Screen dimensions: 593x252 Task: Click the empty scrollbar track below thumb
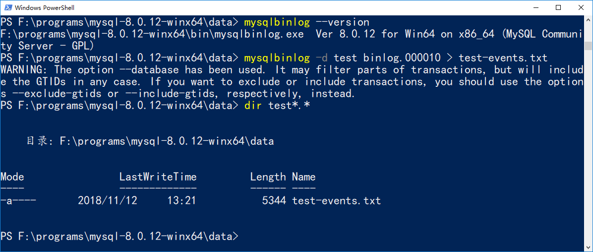point(588,149)
